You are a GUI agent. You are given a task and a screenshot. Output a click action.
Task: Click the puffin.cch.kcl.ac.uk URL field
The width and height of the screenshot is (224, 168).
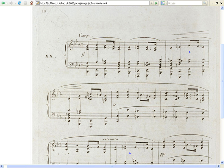pyautogui.click(x=93, y=3)
